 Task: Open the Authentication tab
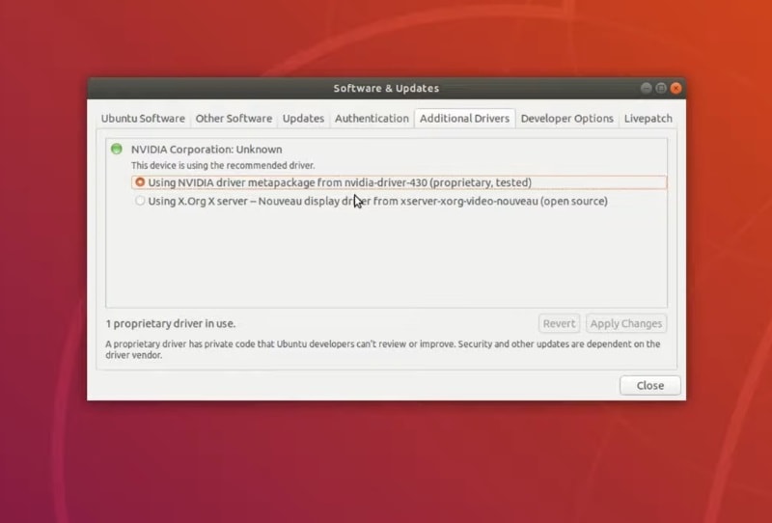(372, 119)
